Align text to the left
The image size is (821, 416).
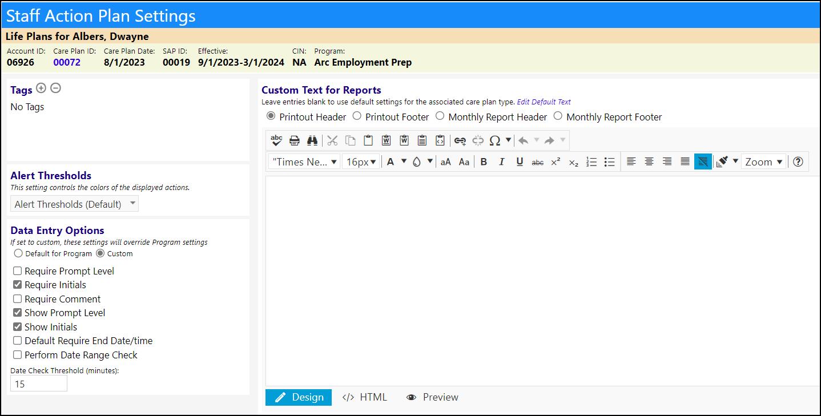pyautogui.click(x=631, y=162)
